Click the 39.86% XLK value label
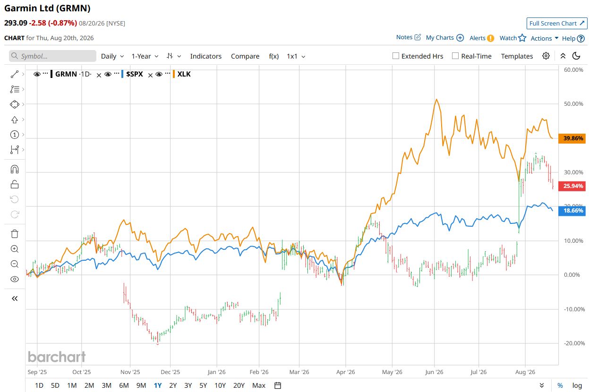This screenshot has width=589, height=392. coord(572,138)
